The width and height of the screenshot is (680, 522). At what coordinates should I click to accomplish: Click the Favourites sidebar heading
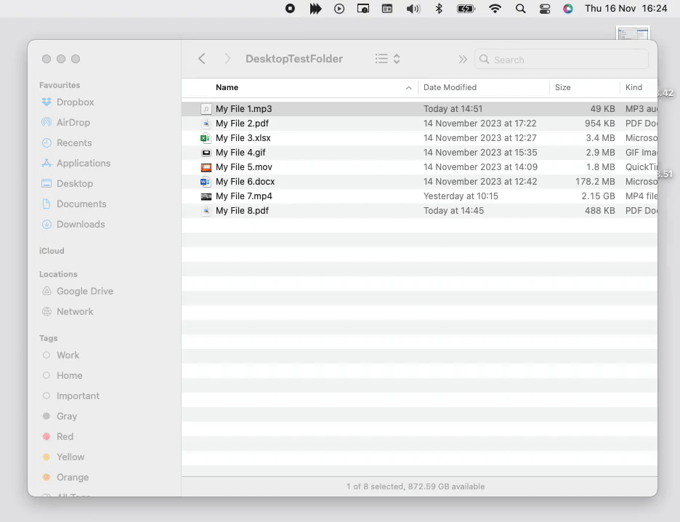[x=60, y=85]
